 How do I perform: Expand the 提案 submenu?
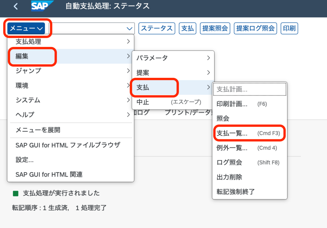[173, 73]
